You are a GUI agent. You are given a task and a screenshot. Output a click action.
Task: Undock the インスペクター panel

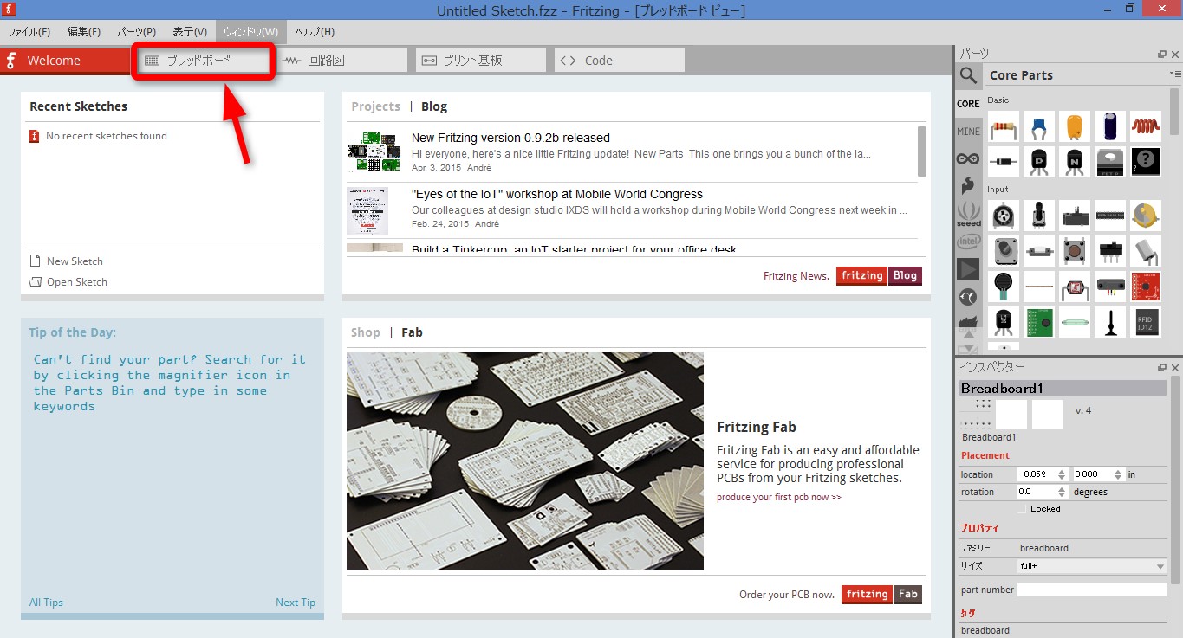click(1162, 367)
